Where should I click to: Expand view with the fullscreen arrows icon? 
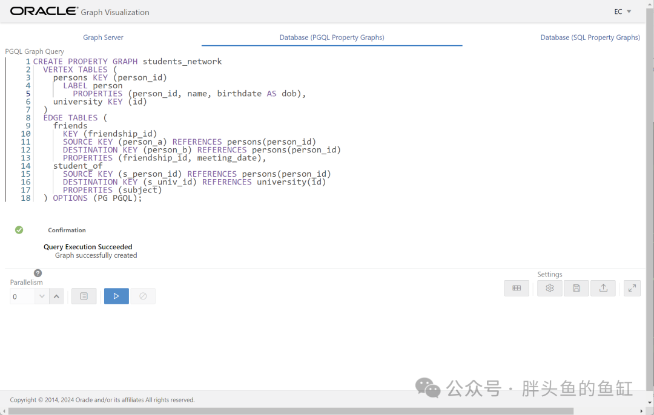coord(632,289)
